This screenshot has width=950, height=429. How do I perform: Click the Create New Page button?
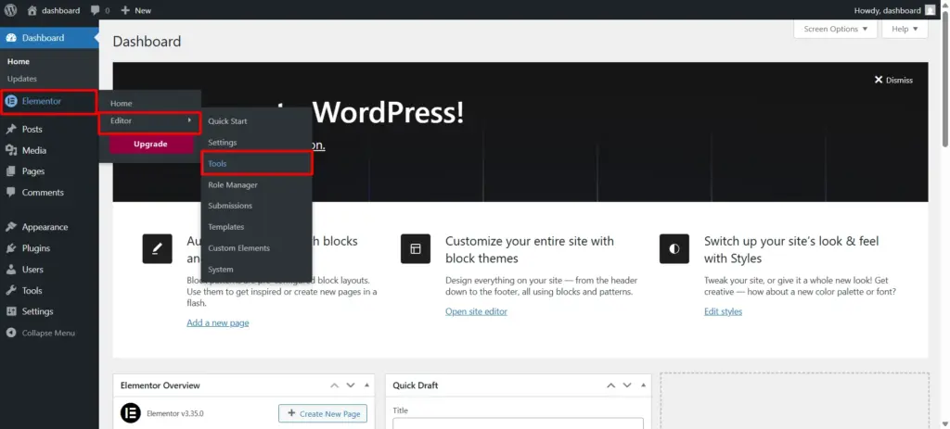(x=322, y=413)
